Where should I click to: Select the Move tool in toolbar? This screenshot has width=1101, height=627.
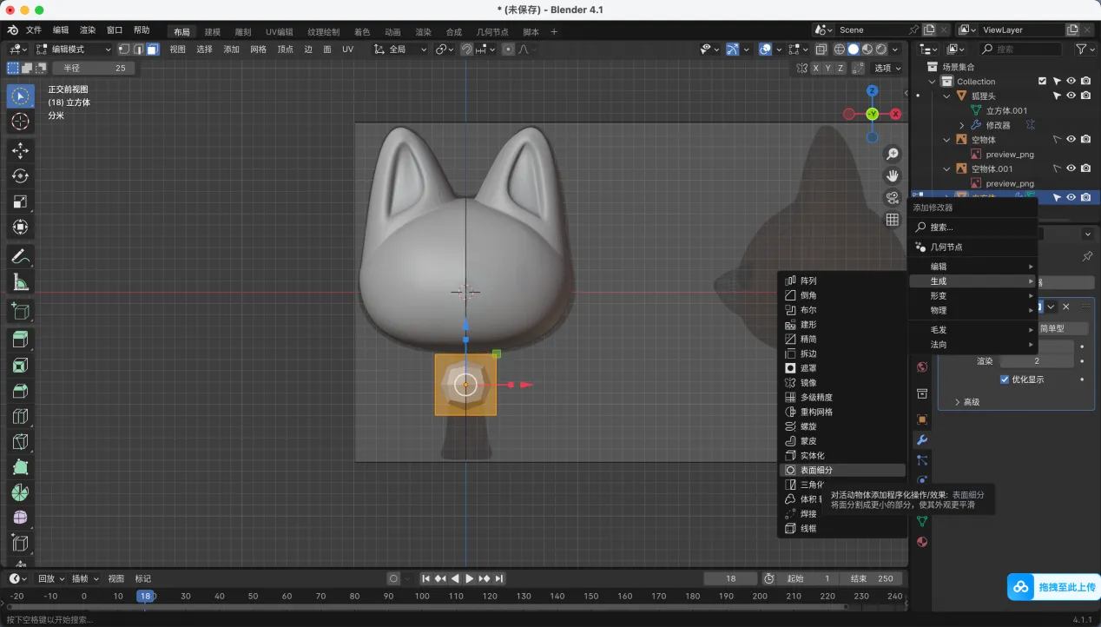(x=20, y=150)
